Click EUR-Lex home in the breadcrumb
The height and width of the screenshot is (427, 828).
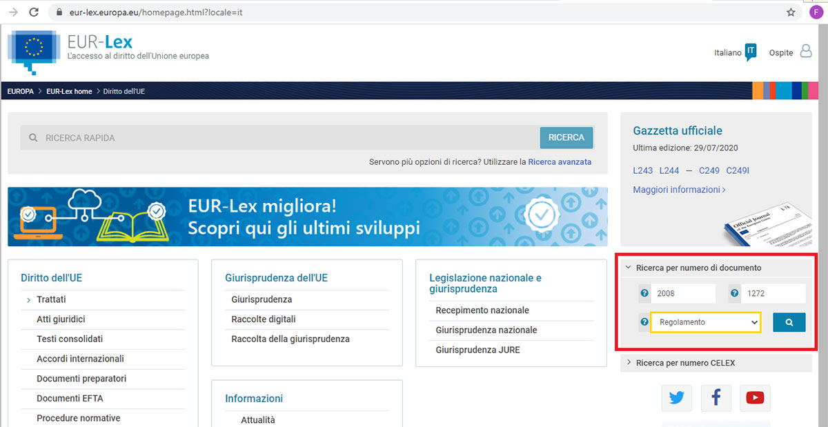pos(69,91)
